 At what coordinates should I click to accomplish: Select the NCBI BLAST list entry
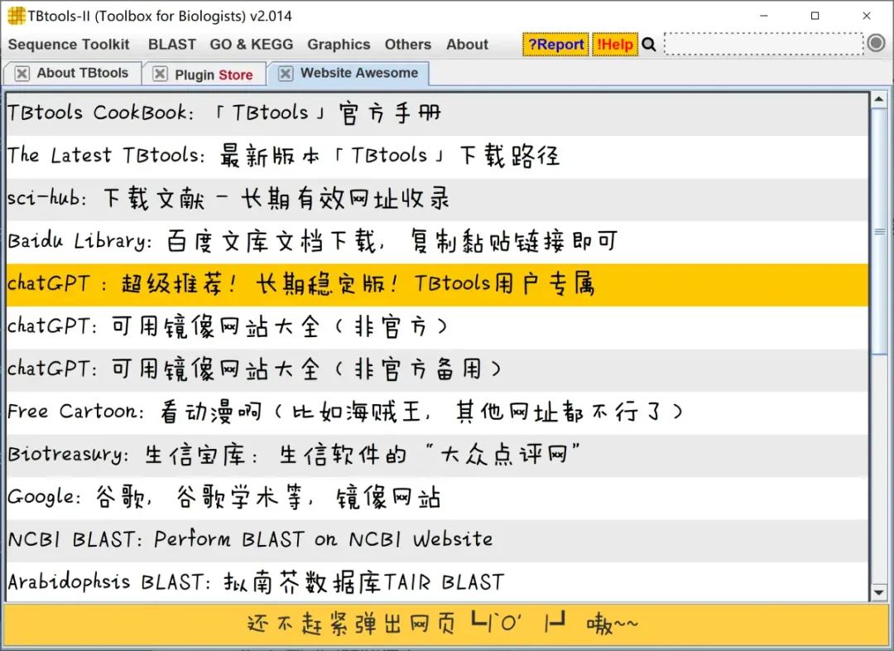(437, 540)
